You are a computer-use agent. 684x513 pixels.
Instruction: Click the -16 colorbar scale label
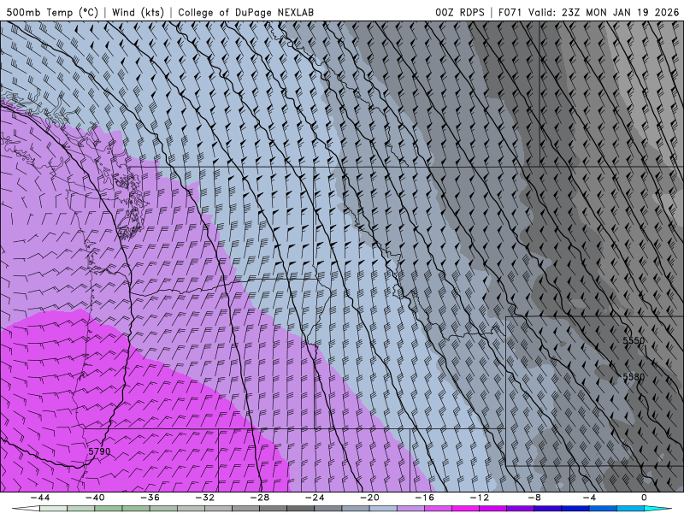pos(424,498)
